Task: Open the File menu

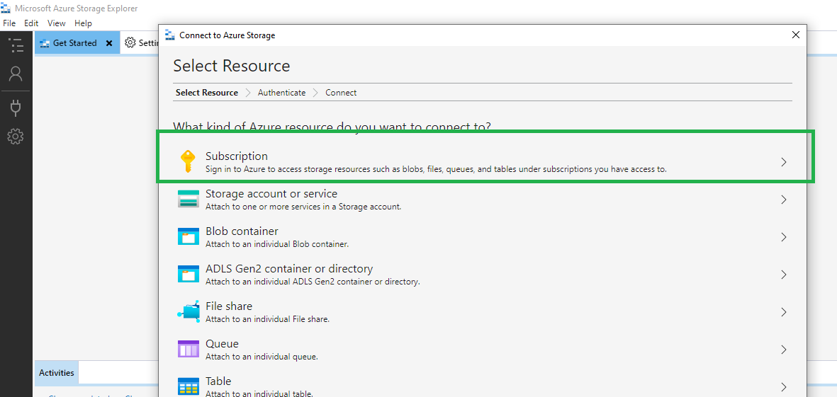Action: [10, 23]
